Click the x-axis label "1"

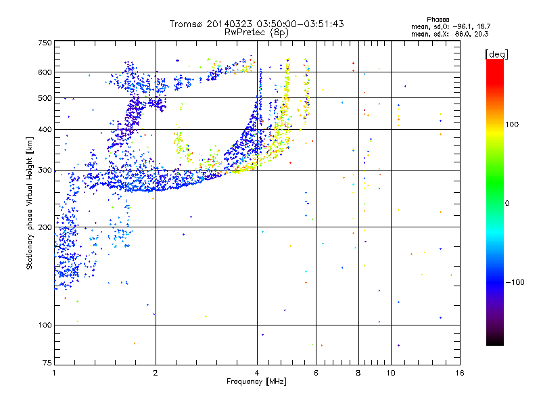pos(54,373)
